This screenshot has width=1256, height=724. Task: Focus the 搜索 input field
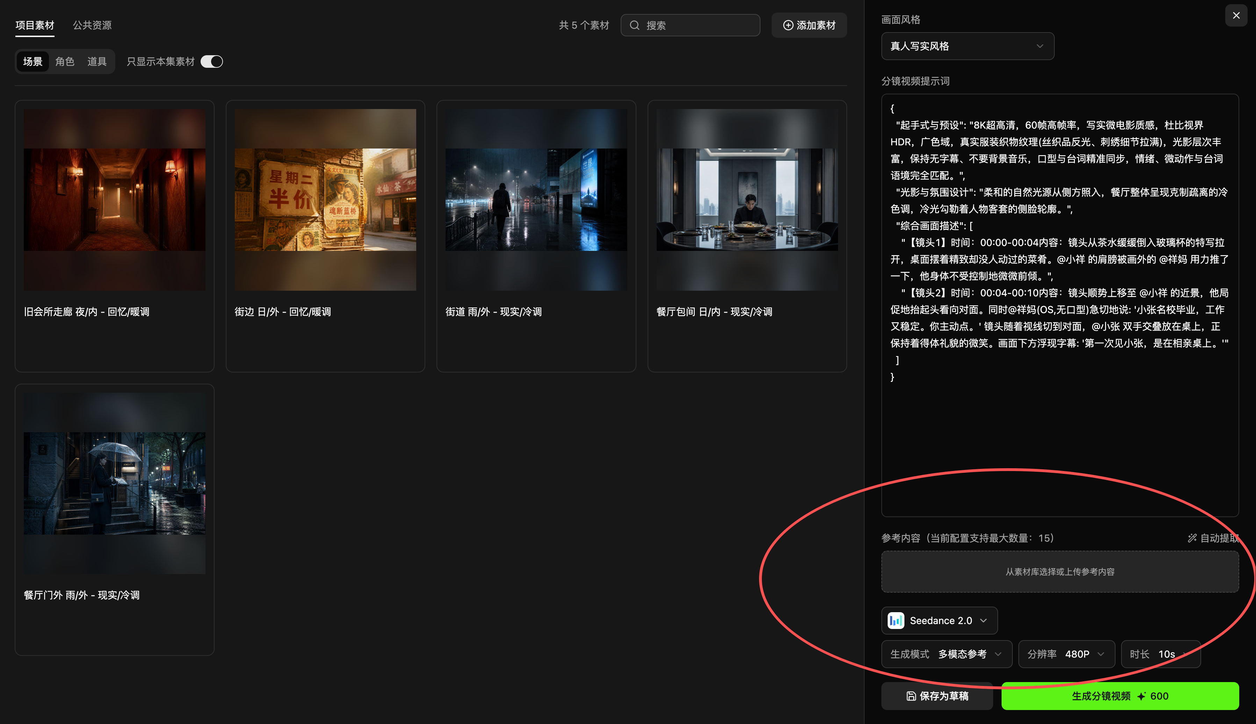click(x=690, y=26)
